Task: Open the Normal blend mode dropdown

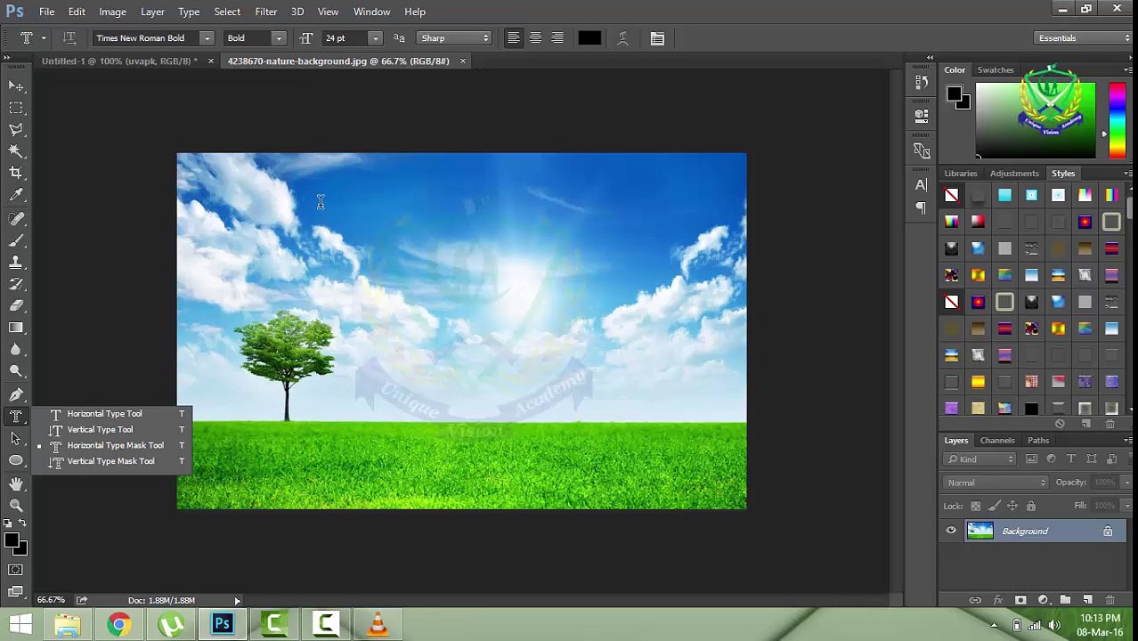Action: pos(996,483)
